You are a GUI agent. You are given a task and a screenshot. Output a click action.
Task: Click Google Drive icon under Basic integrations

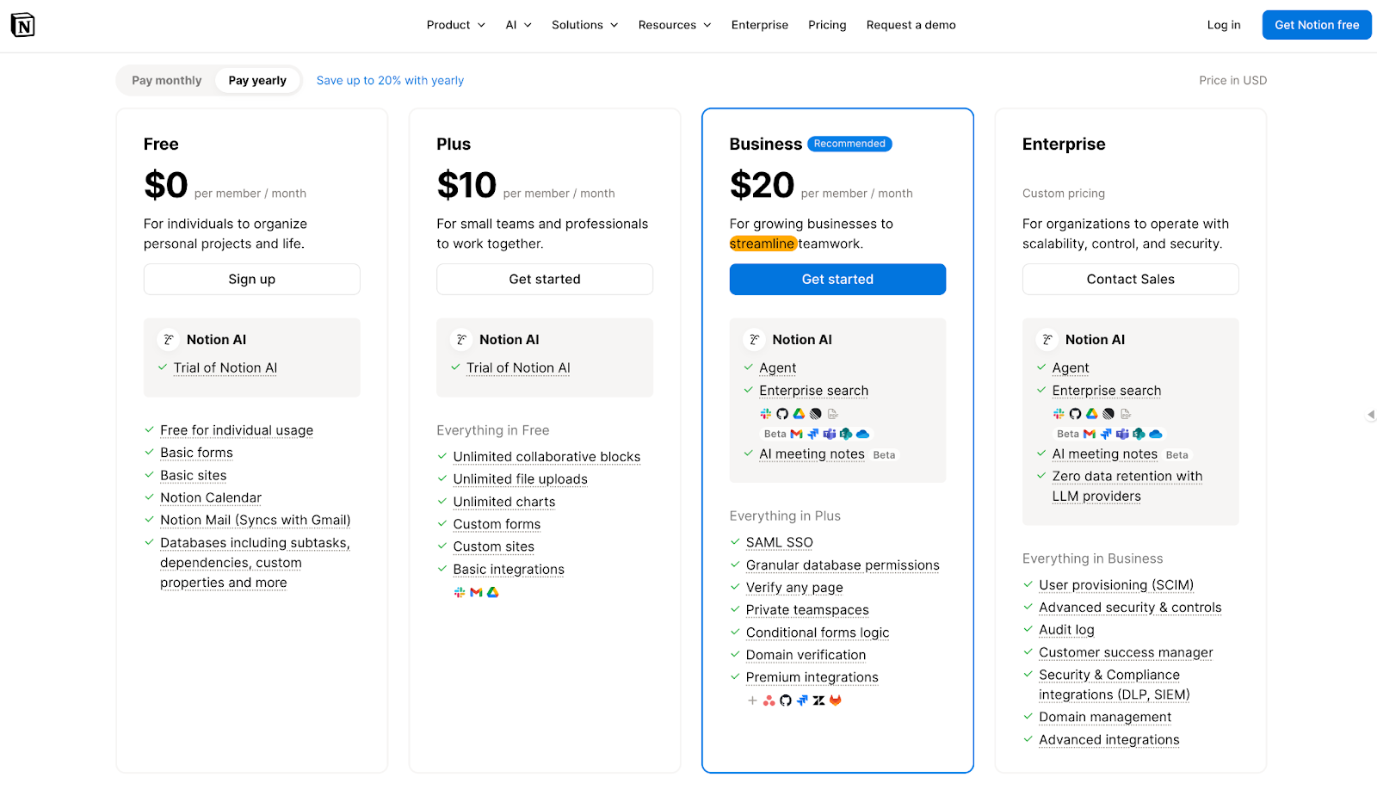pyautogui.click(x=493, y=592)
